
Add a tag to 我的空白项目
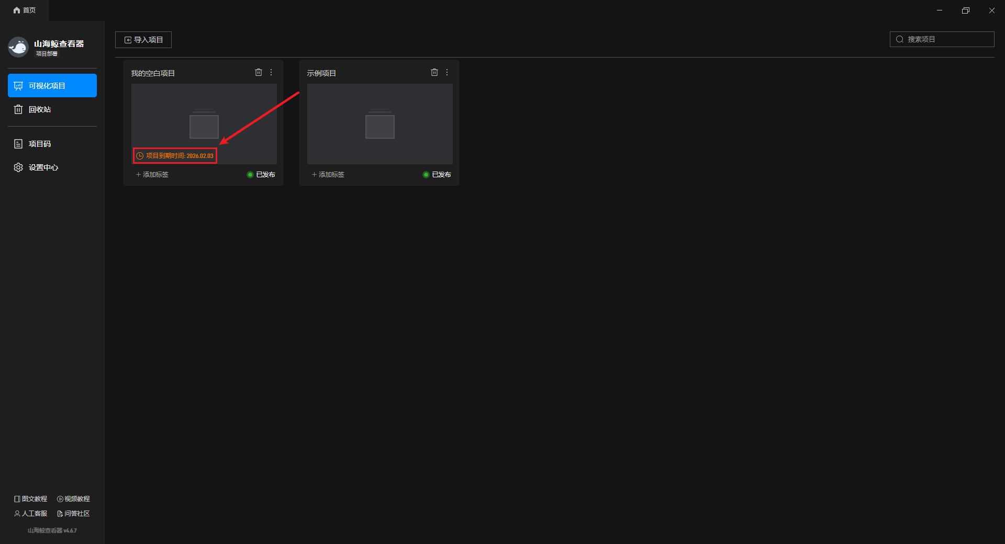click(152, 175)
